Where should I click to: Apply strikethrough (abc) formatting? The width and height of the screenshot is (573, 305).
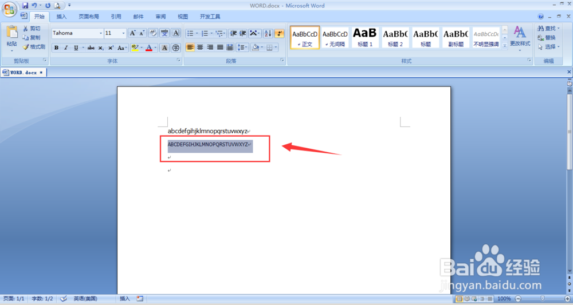91,48
